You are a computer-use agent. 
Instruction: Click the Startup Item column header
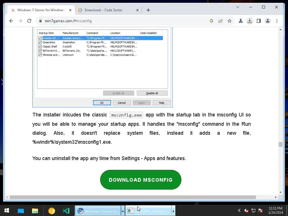[x=49, y=33]
